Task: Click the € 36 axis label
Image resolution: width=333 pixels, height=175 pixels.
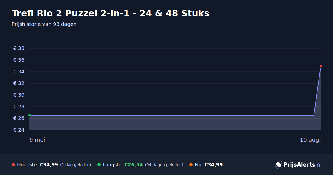Action: pyautogui.click(x=19, y=60)
